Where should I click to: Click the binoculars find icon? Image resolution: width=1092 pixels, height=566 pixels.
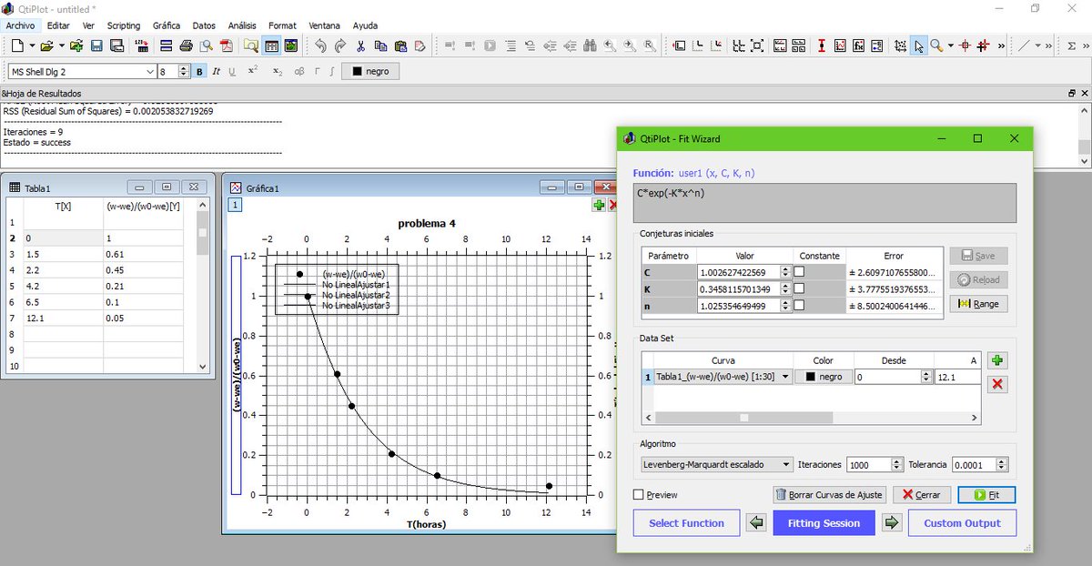(x=590, y=45)
